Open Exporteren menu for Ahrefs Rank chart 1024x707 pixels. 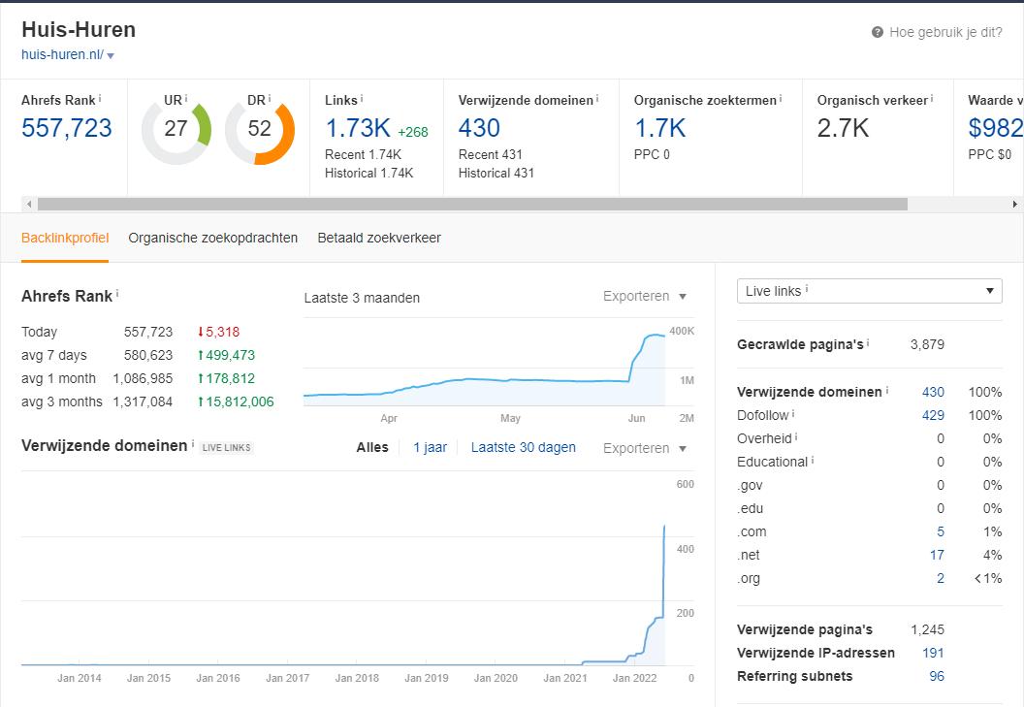click(645, 296)
